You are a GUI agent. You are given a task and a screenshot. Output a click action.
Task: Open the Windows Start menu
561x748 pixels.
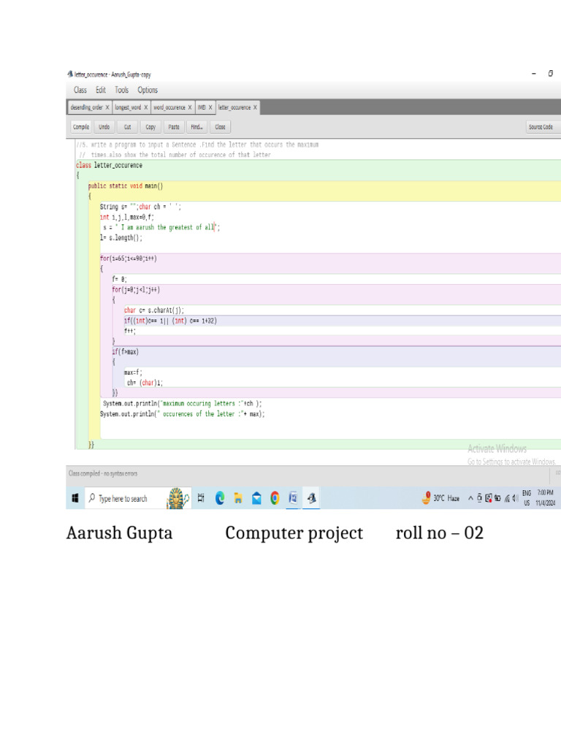click(75, 498)
